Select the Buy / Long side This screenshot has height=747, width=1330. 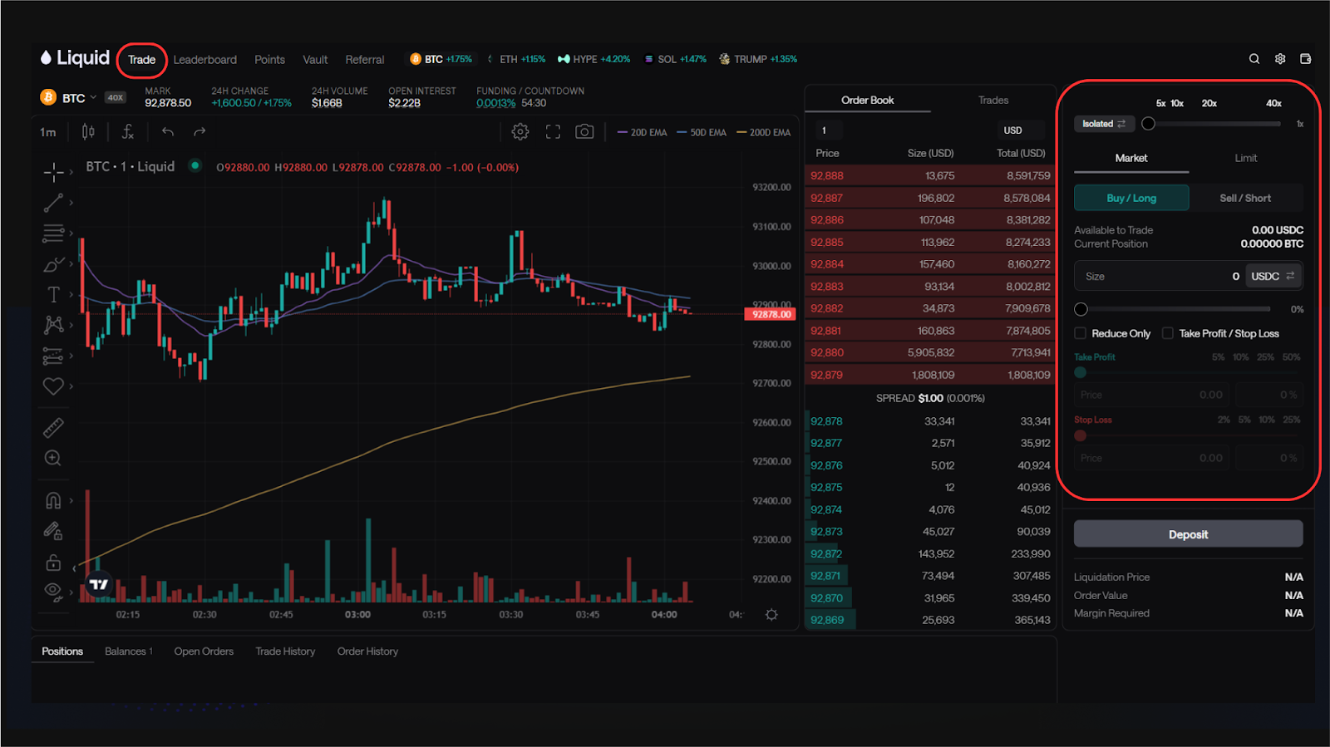(1131, 198)
